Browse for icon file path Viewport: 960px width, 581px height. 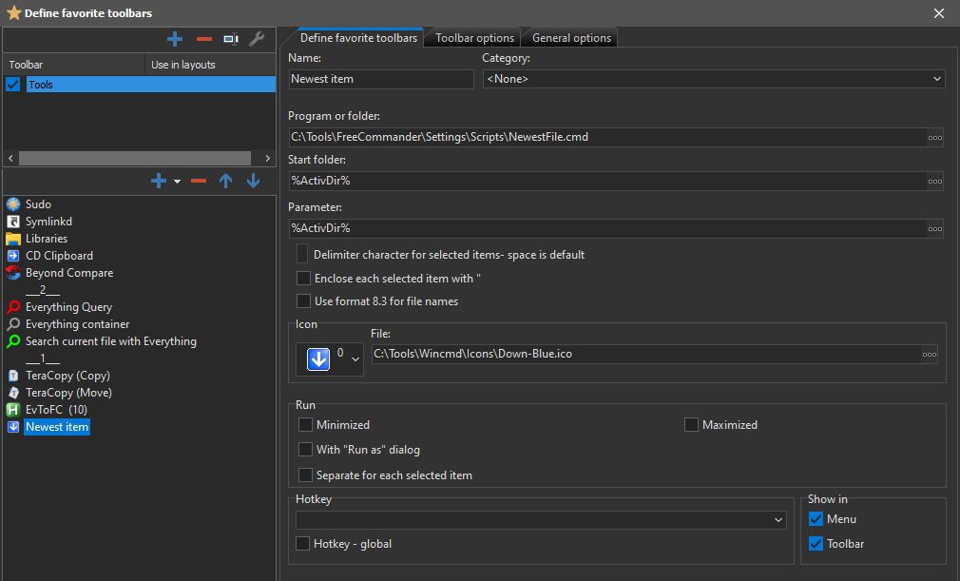click(929, 354)
